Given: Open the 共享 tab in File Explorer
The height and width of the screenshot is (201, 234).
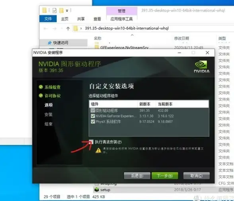Looking at the screenshot, I should pyautogui.click(x=81, y=19).
